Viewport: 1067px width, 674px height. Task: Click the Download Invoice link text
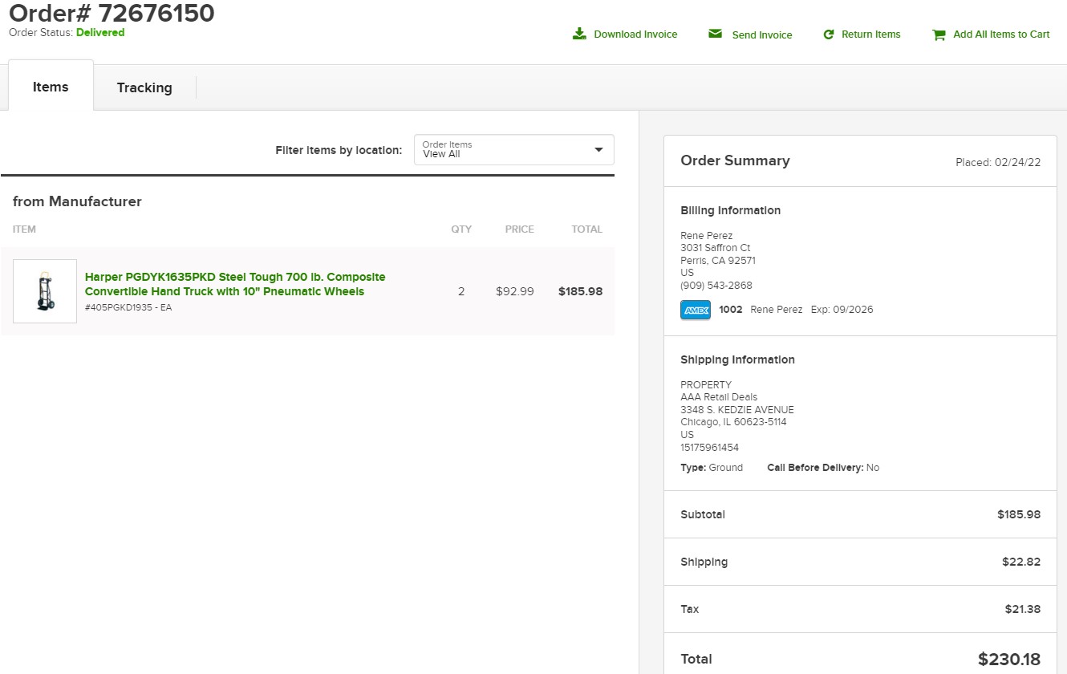[x=635, y=35]
